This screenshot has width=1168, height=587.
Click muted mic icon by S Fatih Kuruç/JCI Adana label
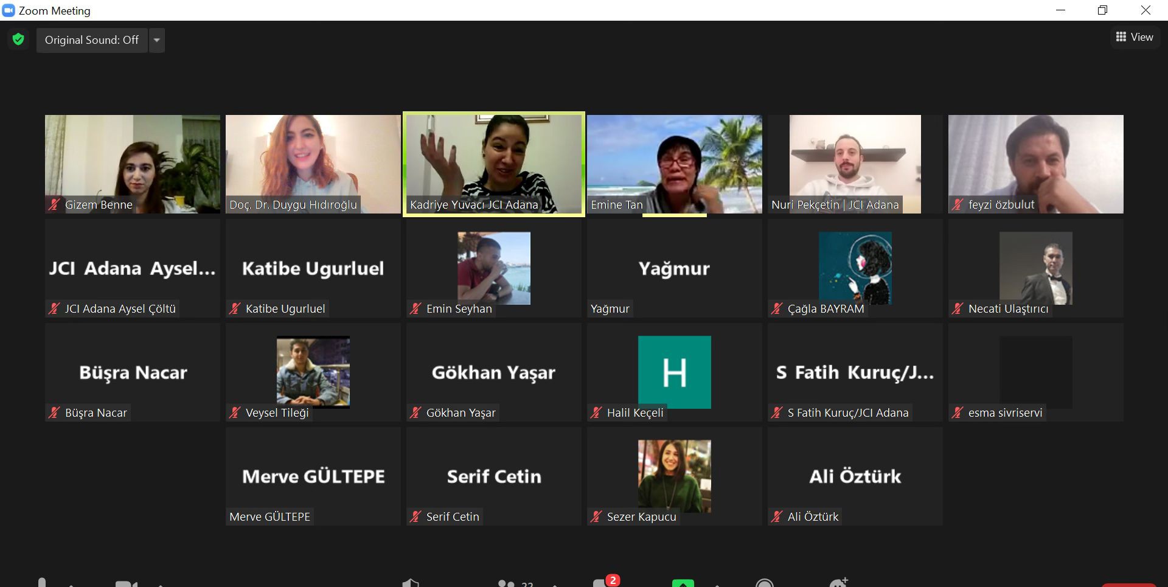coord(777,413)
